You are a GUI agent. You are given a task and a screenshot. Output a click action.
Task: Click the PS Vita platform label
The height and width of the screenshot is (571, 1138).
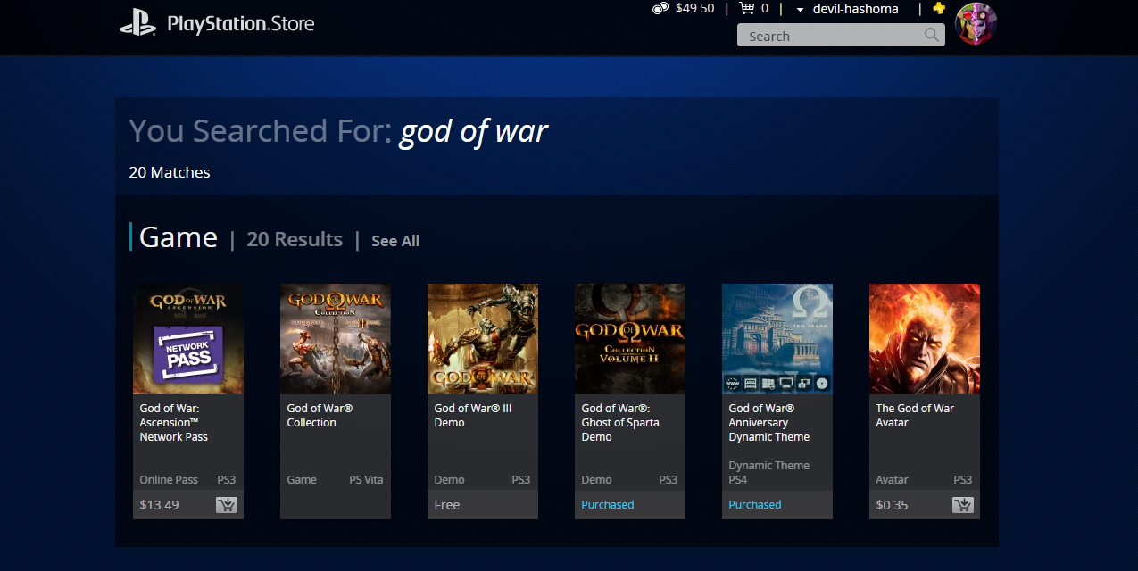coord(366,480)
